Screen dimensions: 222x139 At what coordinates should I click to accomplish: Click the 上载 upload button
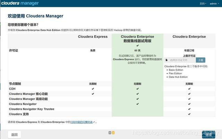tap(200, 60)
